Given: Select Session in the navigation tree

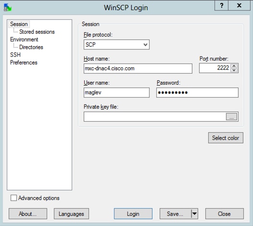Looking at the screenshot, I should click(19, 24).
